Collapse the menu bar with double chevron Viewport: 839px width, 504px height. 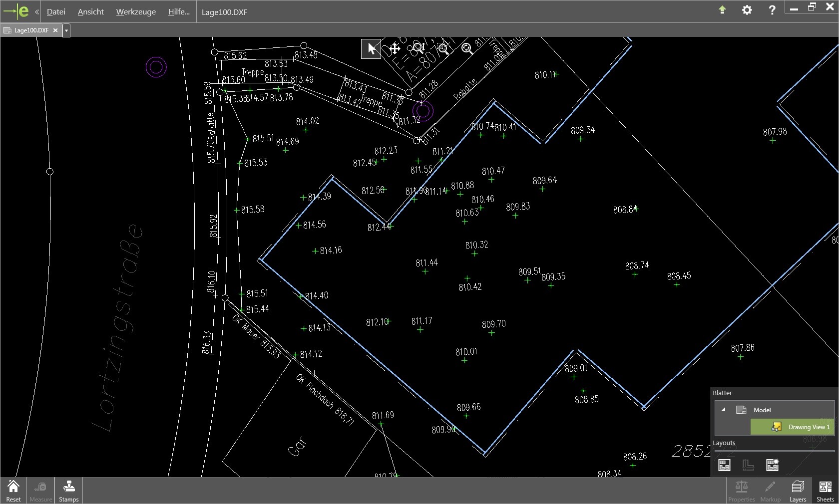point(37,11)
